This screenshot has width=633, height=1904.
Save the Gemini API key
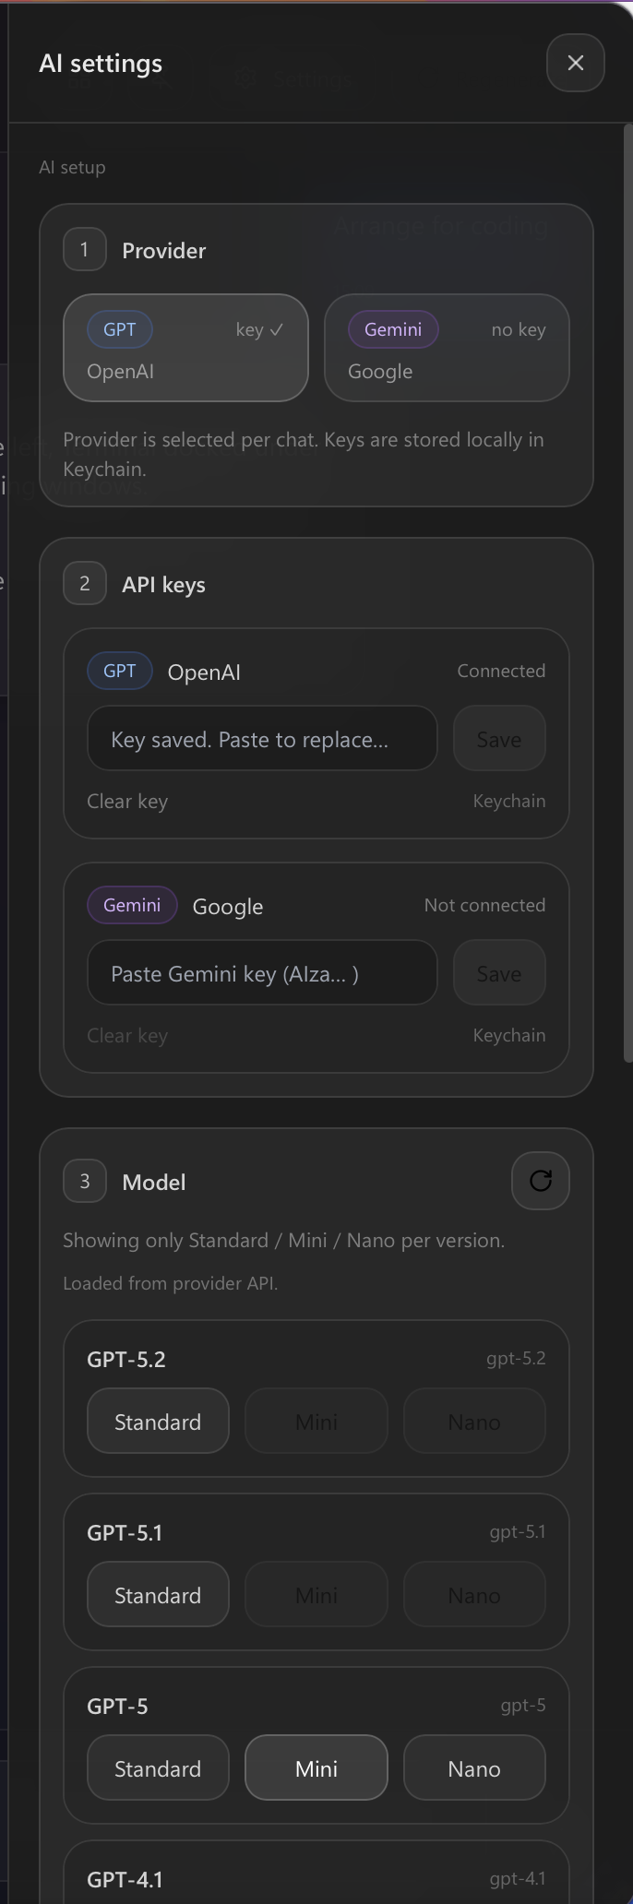click(498, 972)
